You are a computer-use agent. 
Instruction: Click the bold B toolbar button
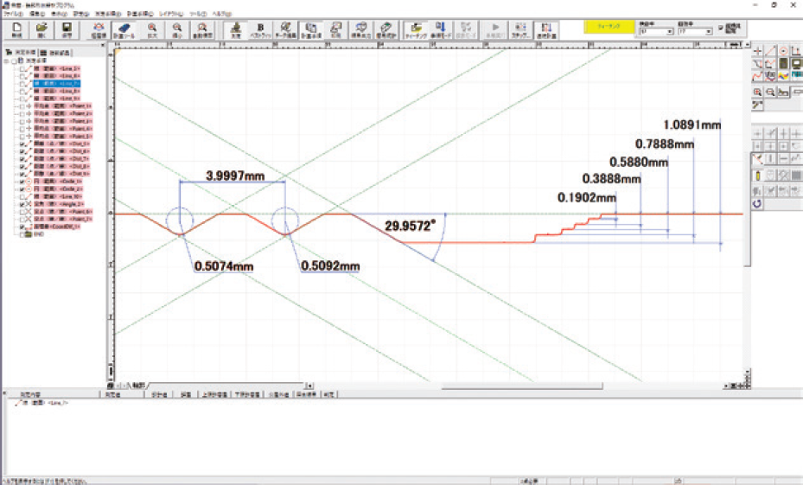pyautogui.click(x=260, y=31)
